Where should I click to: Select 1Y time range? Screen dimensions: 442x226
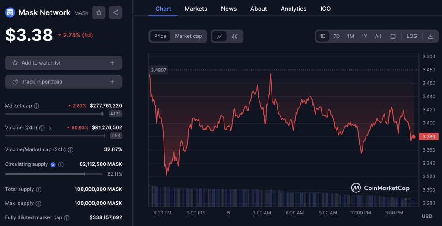click(364, 36)
